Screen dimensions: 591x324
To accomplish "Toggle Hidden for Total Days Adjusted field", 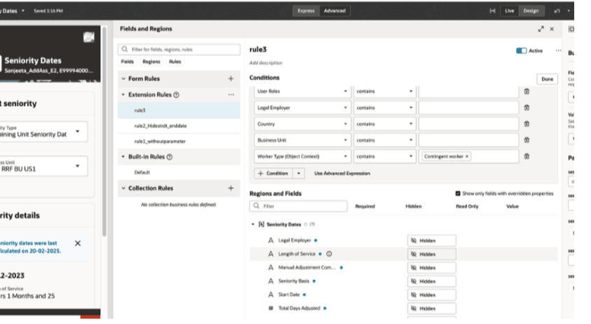I will click(x=431, y=309).
